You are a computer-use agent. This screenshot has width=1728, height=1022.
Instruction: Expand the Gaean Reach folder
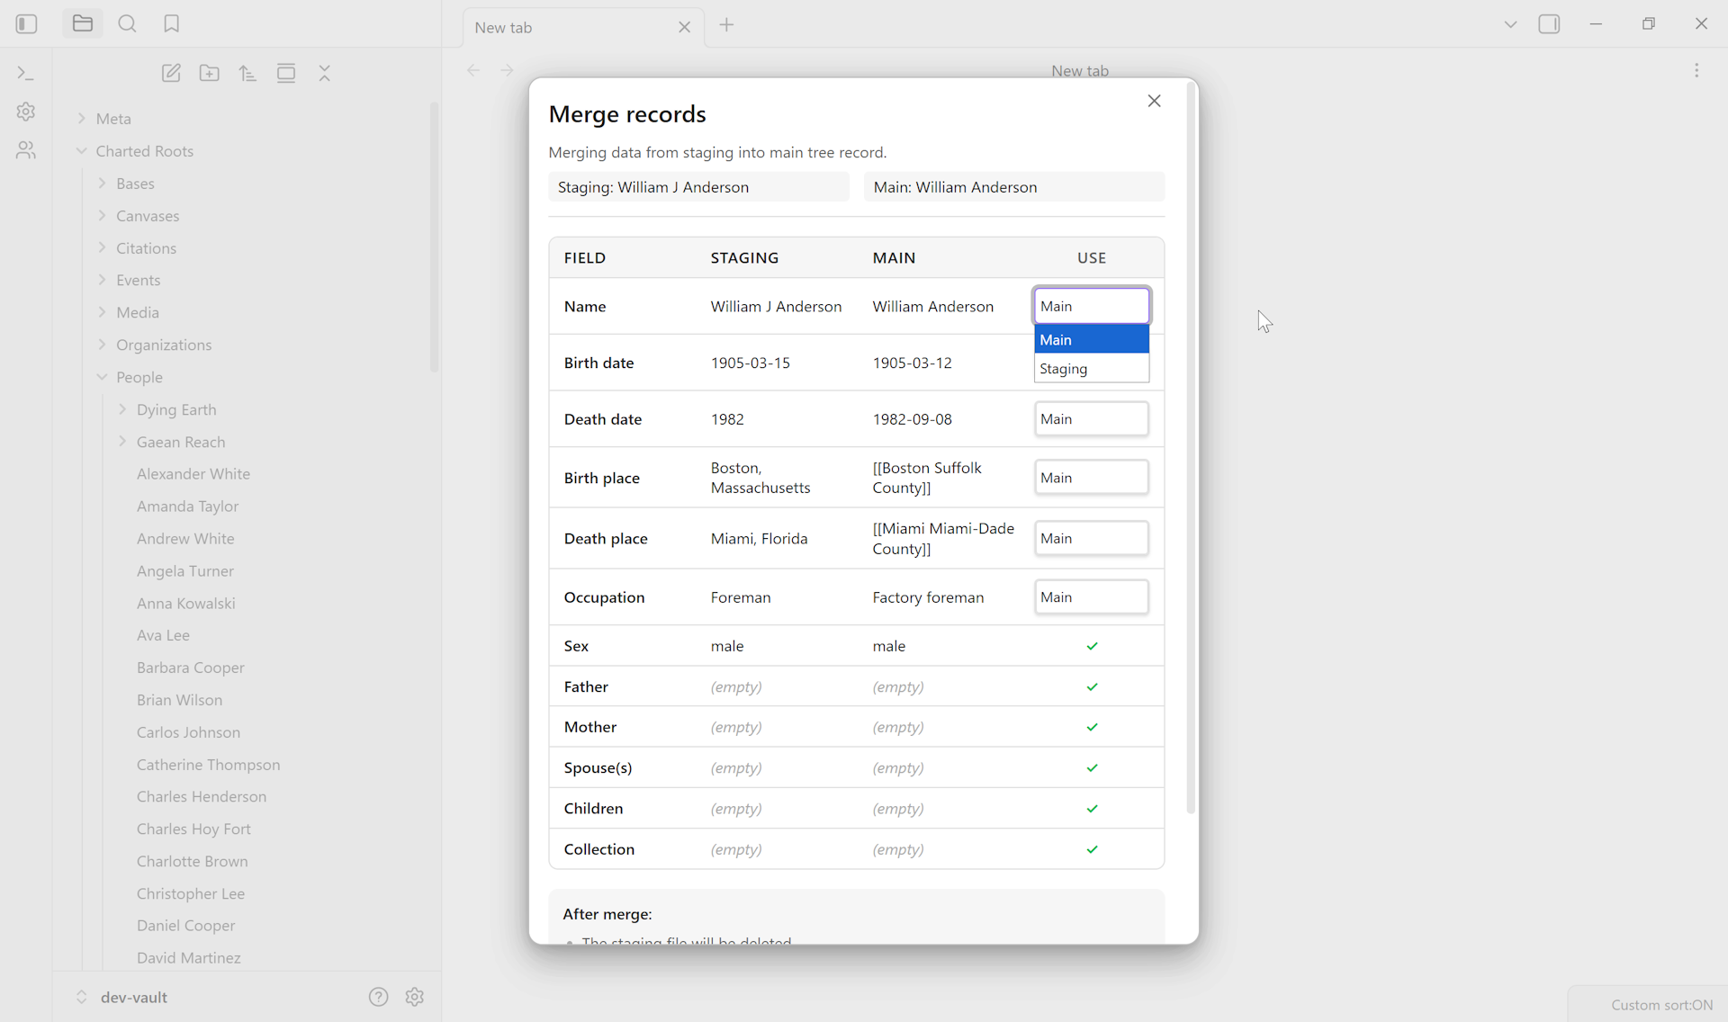point(122,443)
